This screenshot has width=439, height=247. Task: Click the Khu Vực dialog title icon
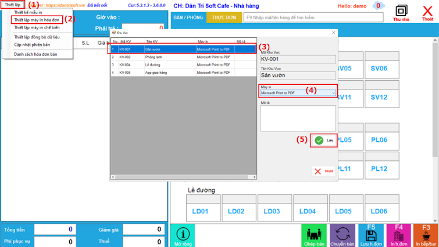(x=113, y=33)
